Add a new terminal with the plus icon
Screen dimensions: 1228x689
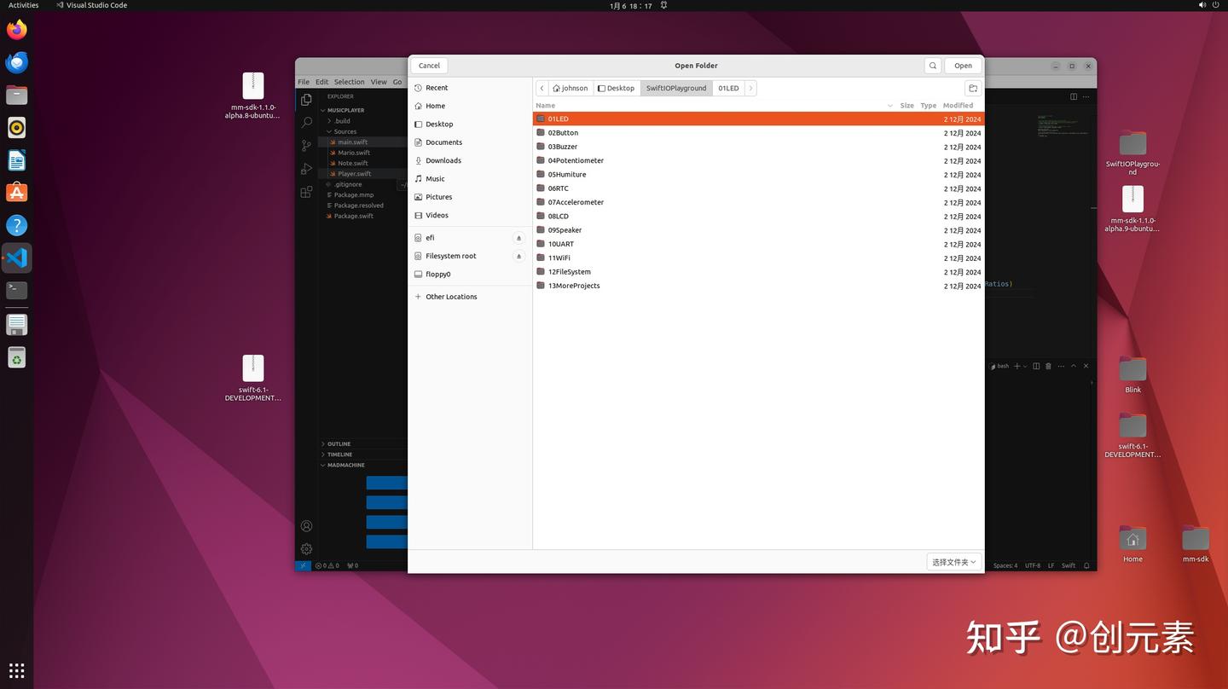click(1017, 366)
